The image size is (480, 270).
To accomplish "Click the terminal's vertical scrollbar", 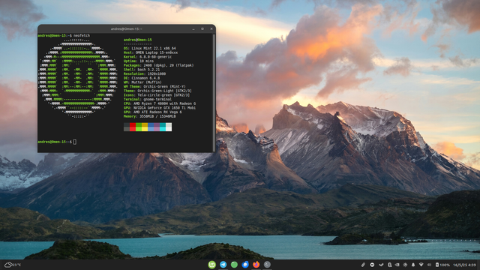I will [x=214, y=92].
